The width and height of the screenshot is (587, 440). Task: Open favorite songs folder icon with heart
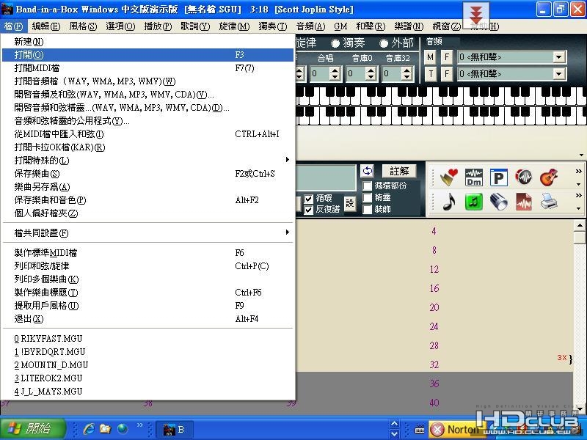click(x=449, y=177)
